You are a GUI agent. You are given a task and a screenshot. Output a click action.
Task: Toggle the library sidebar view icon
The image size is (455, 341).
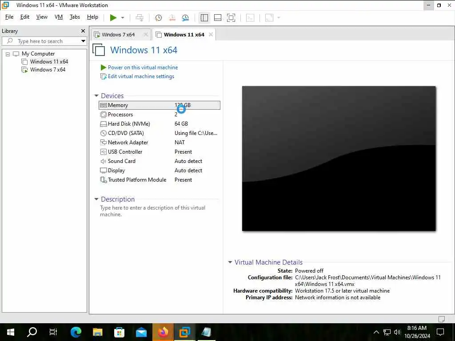204,18
